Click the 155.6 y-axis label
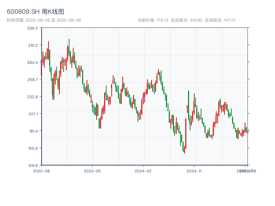 pyautogui.click(x=33, y=148)
